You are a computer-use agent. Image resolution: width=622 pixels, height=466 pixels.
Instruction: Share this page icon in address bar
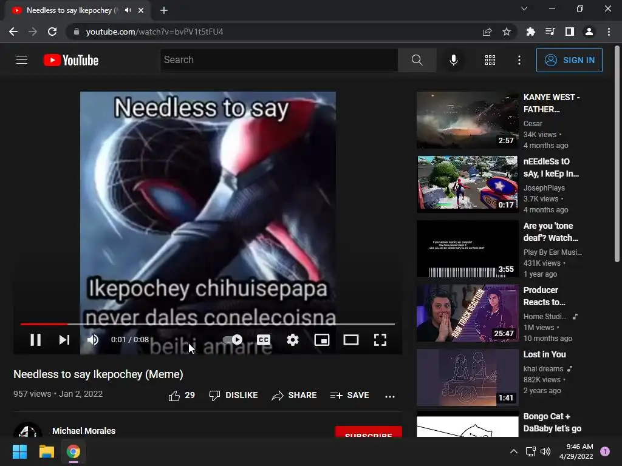coord(487,32)
